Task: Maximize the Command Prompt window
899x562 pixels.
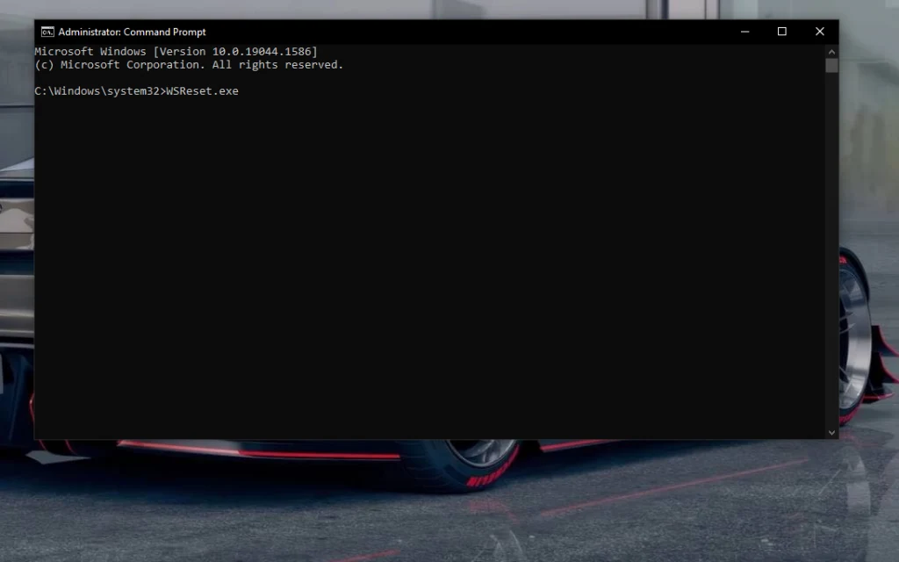Action: point(782,32)
